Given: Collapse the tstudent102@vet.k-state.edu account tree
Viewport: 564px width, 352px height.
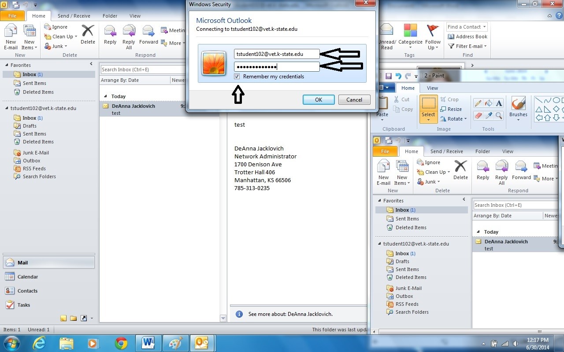Looking at the screenshot, I should tap(7, 108).
